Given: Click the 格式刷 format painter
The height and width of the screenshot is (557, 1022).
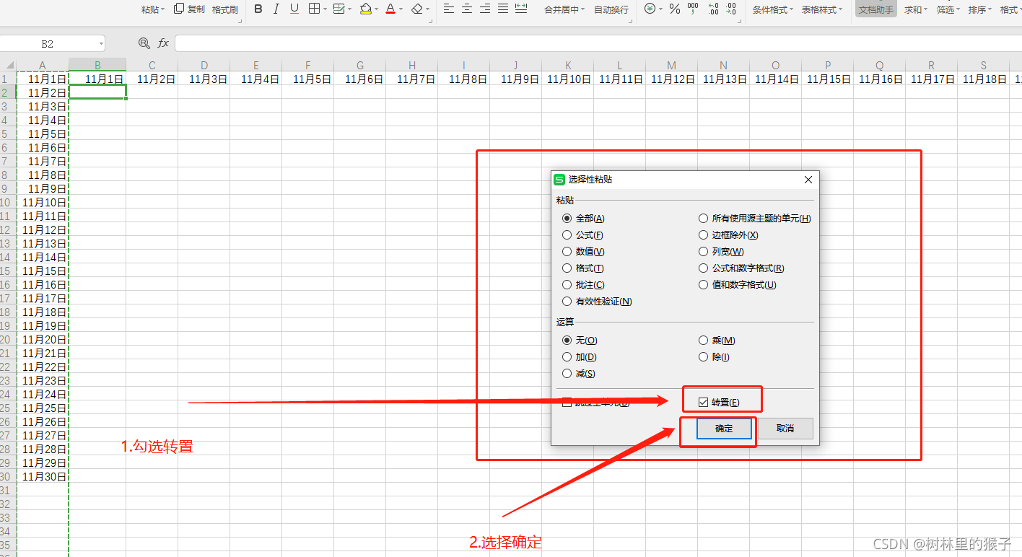Looking at the screenshot, I should pos(225,9).
